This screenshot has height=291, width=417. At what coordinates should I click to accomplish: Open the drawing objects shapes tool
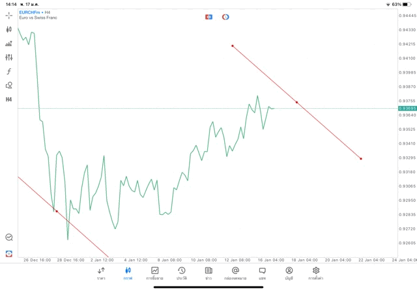point(8,85)
